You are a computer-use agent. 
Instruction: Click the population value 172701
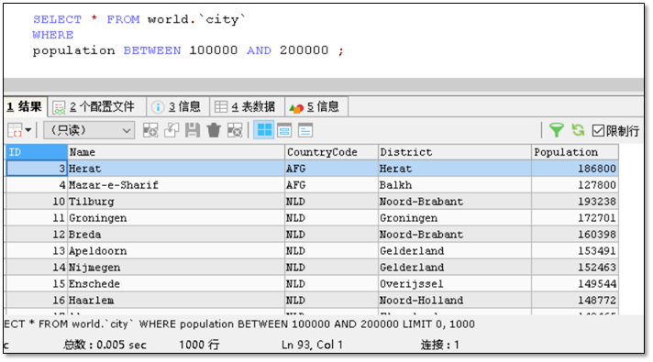[x=575, y=218]
